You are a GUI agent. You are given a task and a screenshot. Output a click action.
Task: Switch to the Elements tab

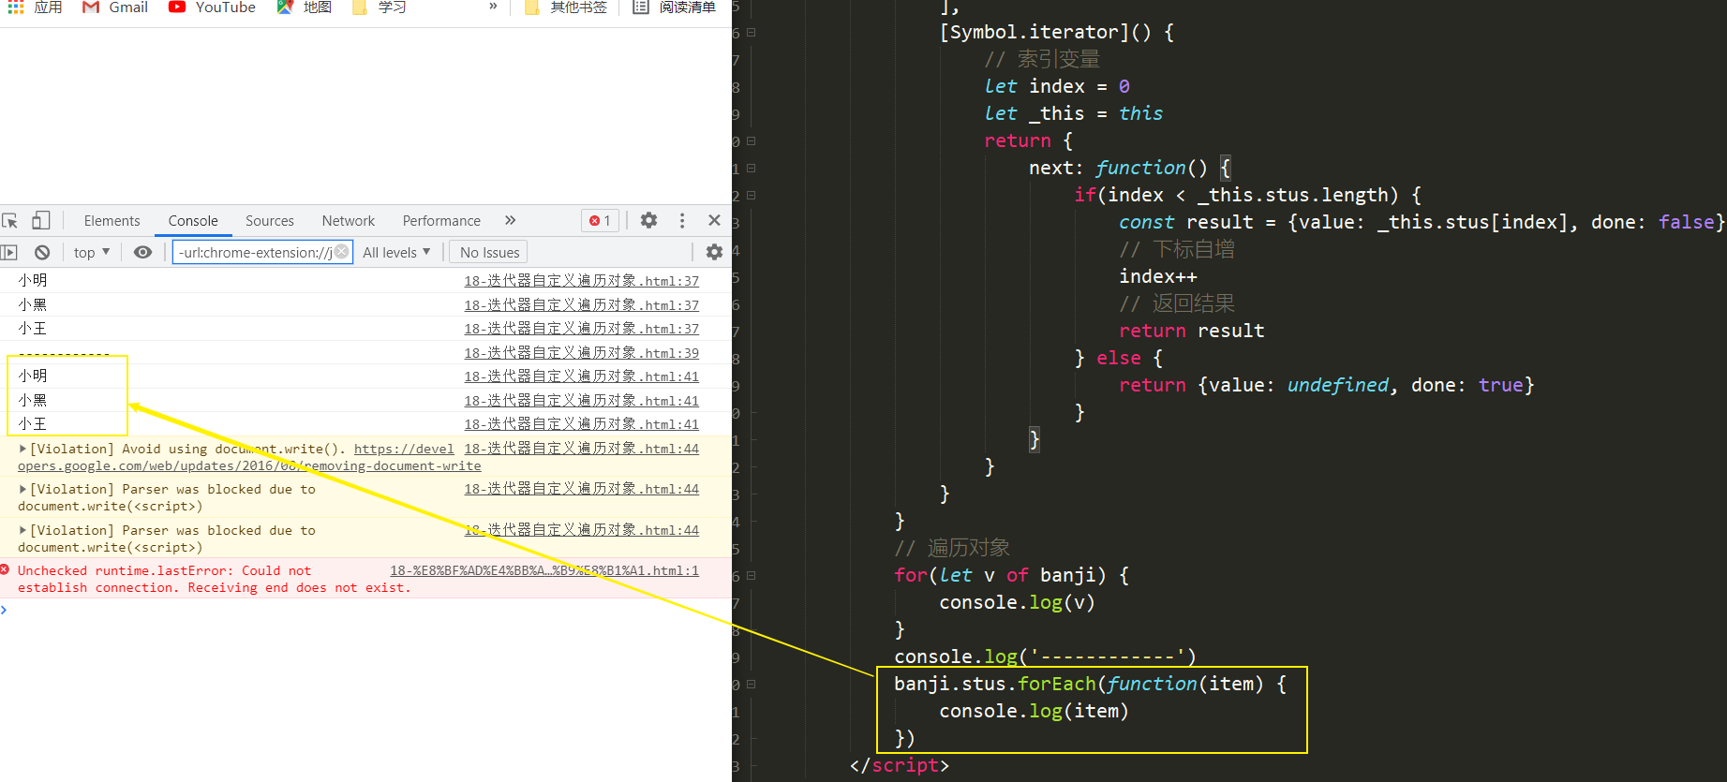tap(112, 221)
